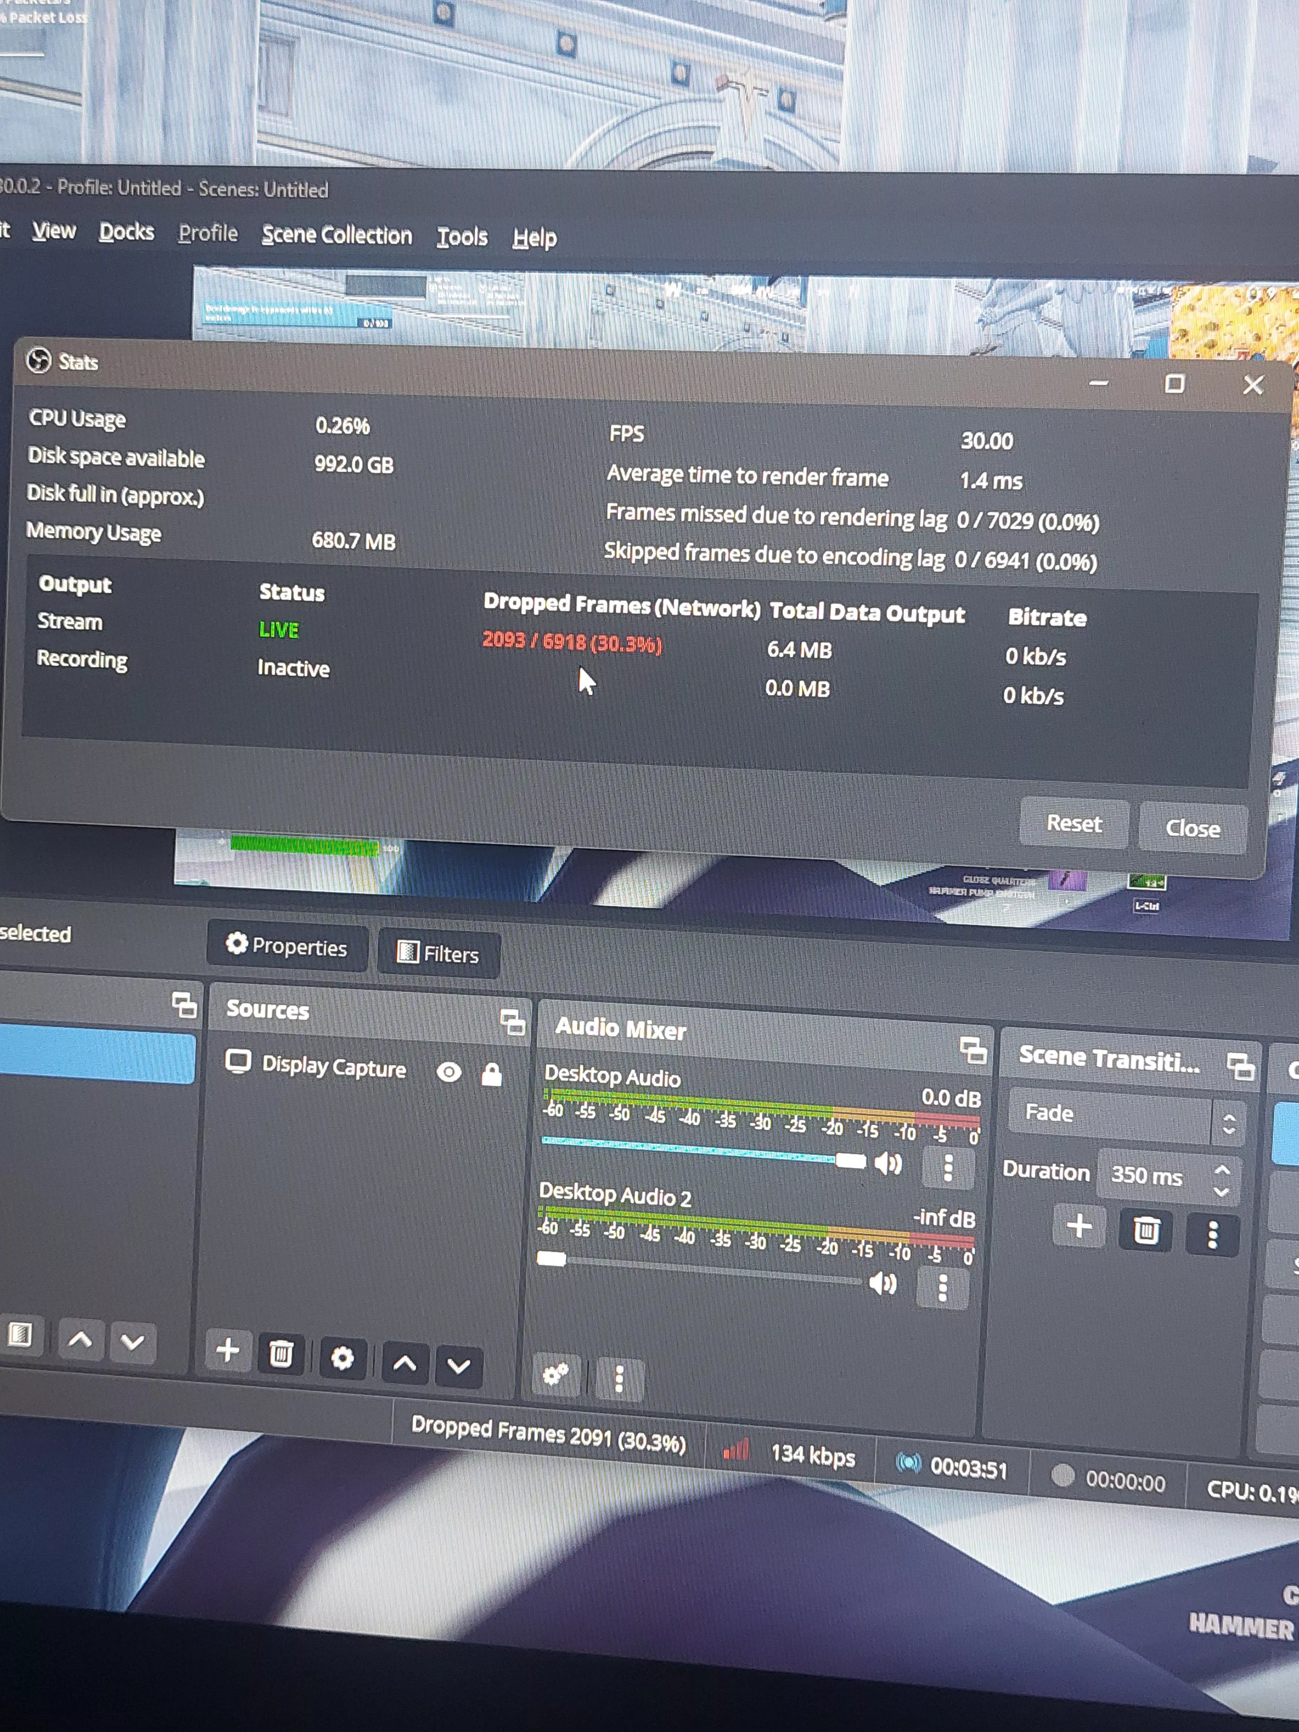Viewport: 1299px width, 1732px height.
Task: Click the Close button in Stats
Action: click(x=1193, y=829)
